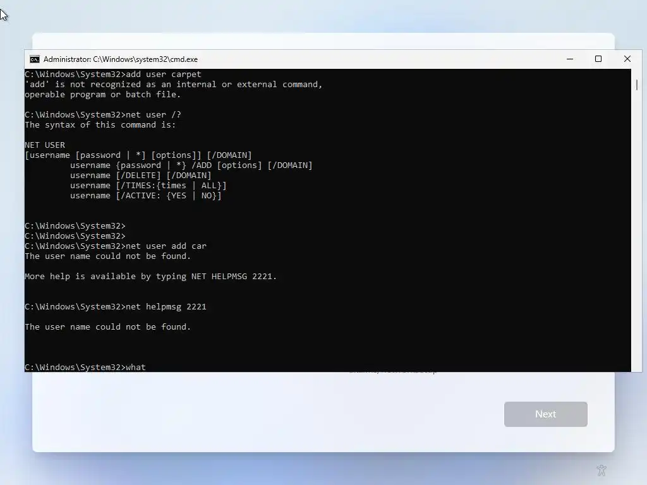This screenshot has height=485, width=647.
Task: Click the cmd.exe icon in title bar
Action: pyautogui.click(x=35, y=59)
